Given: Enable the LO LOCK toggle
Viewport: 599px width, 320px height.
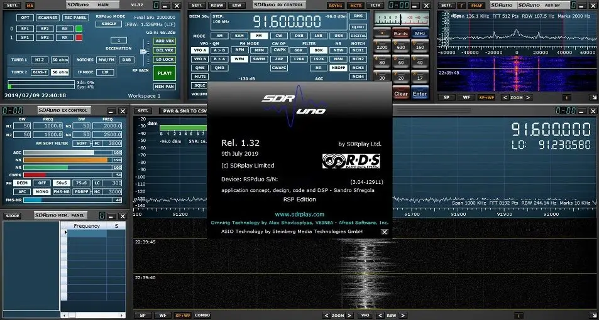Looking at the screenshot, I should (x=164, y=59).
